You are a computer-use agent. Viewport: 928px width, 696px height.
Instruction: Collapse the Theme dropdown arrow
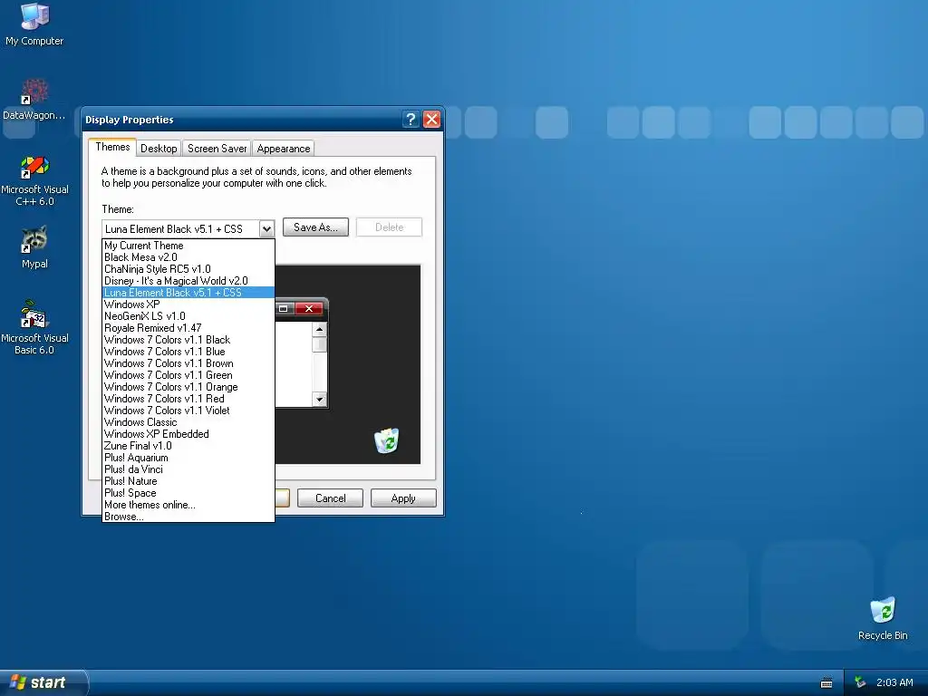(x=266, y=228)
